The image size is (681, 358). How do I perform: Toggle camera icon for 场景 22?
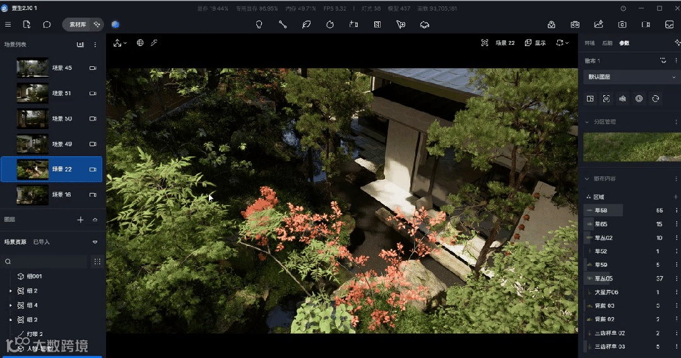pos(93,170)
